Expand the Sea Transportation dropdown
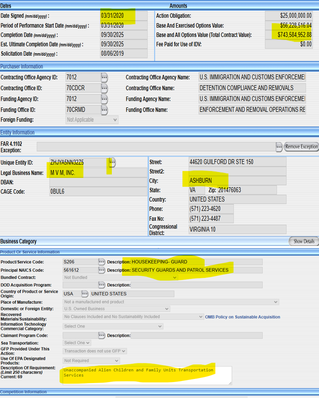The width and height of the screenshot is (319, 398). pyautogui.click(x=77, y=343)
